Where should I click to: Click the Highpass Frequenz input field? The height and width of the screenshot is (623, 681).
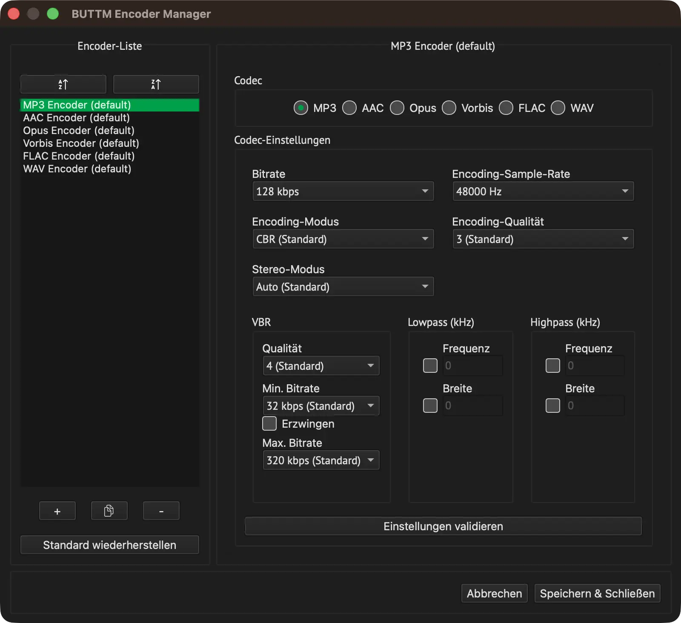coord(595,366)
